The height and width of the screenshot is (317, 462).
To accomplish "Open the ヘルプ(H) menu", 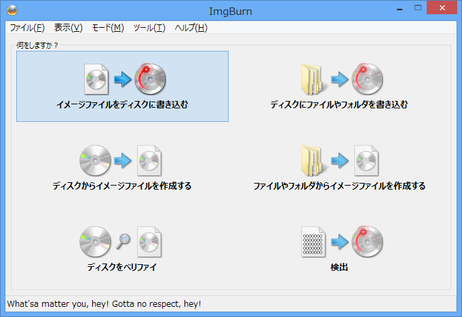I will tap(191, 28).
